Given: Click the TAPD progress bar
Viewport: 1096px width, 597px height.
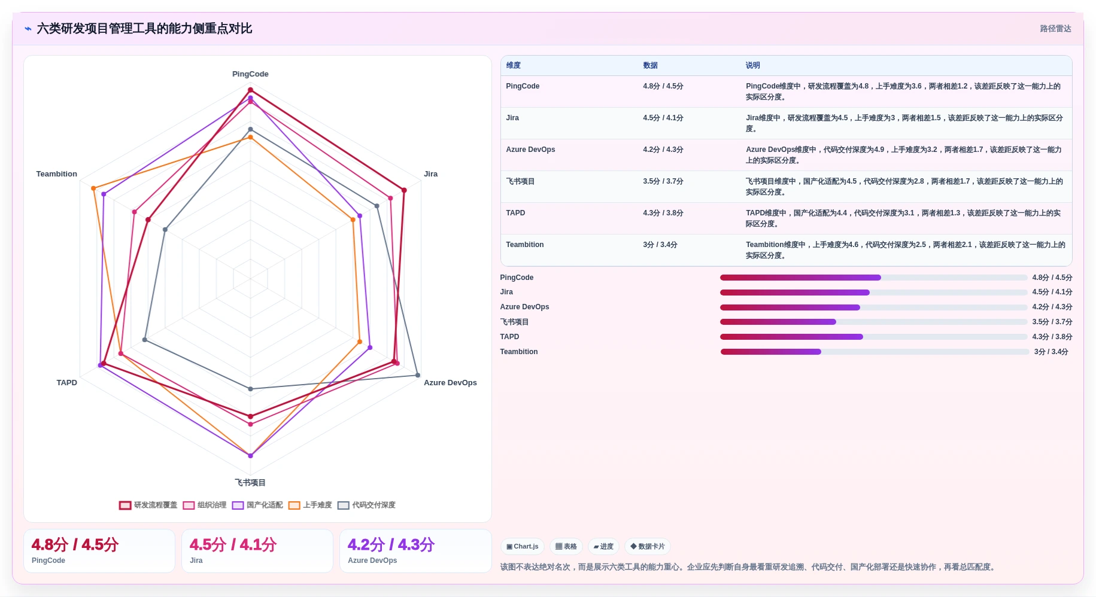Looking at the screenshot, I should [x=873, y=337].
